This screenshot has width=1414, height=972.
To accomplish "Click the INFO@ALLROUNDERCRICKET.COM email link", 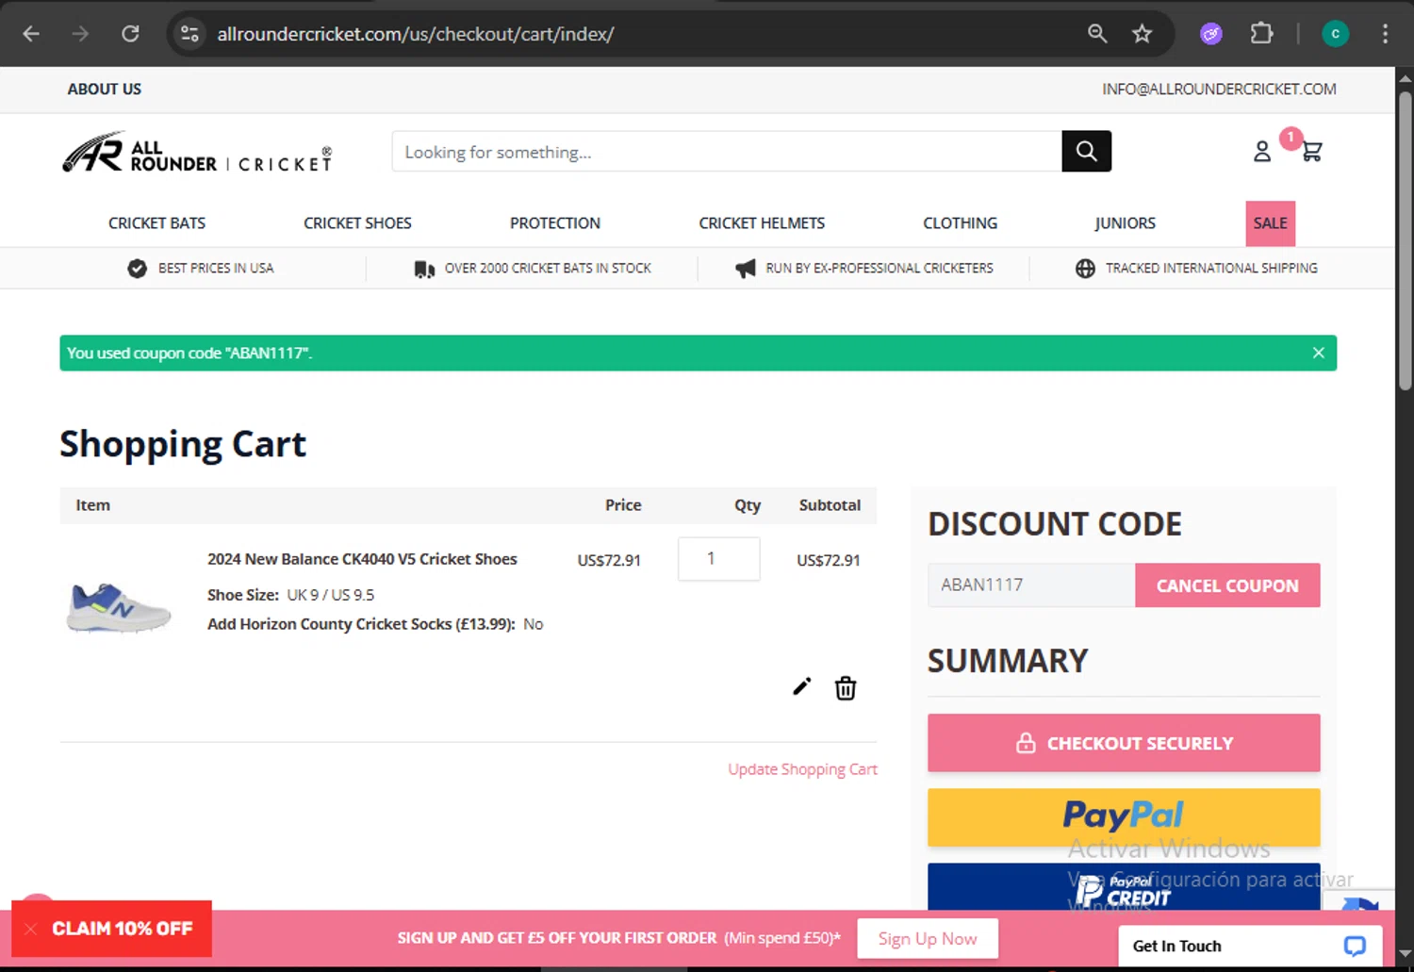I will click(1219, 89).
